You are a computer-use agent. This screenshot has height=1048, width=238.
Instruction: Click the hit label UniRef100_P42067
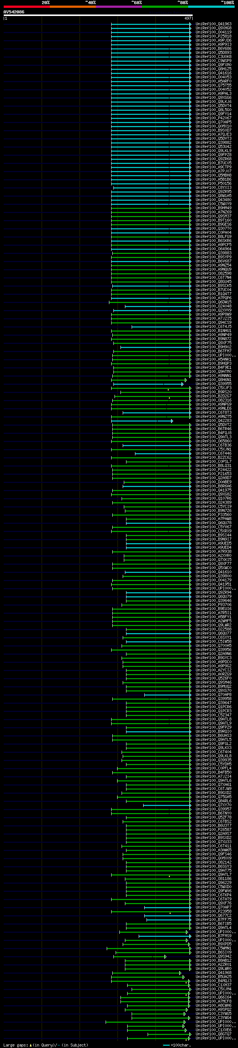(213, 118)
